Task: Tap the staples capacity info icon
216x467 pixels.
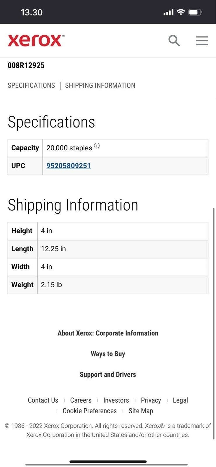Action: coord(97,146)
